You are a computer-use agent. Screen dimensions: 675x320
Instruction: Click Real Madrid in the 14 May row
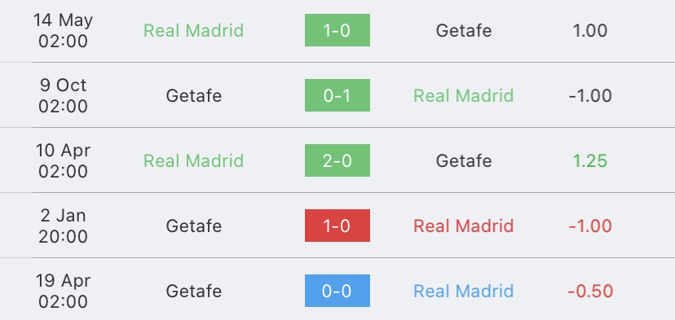tap(193, 31)
